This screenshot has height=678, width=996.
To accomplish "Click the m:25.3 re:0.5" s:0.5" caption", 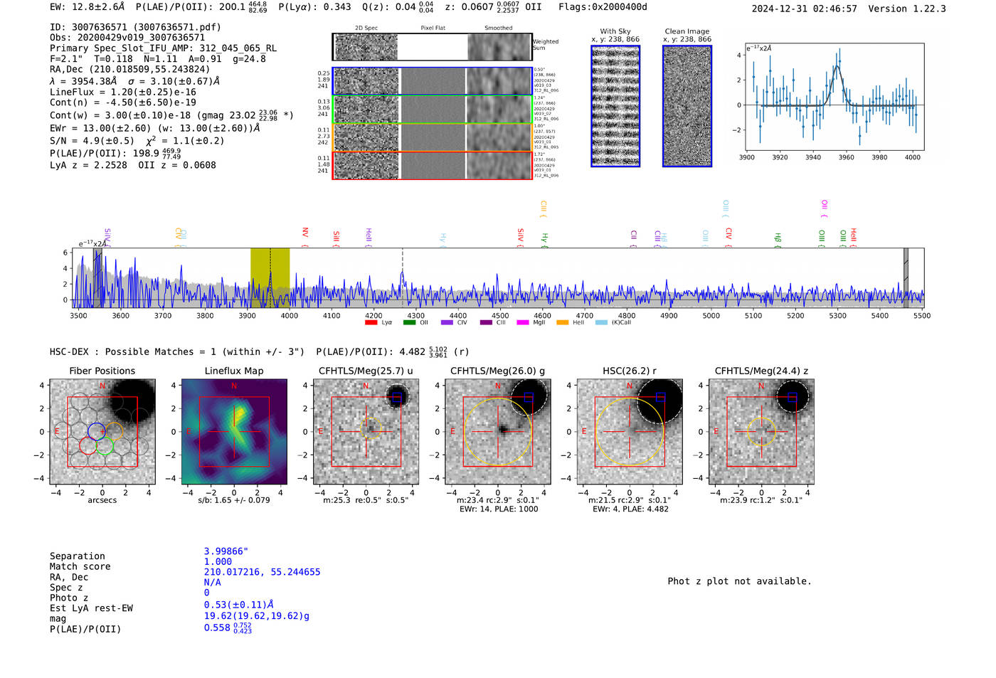I will point(366,500).
